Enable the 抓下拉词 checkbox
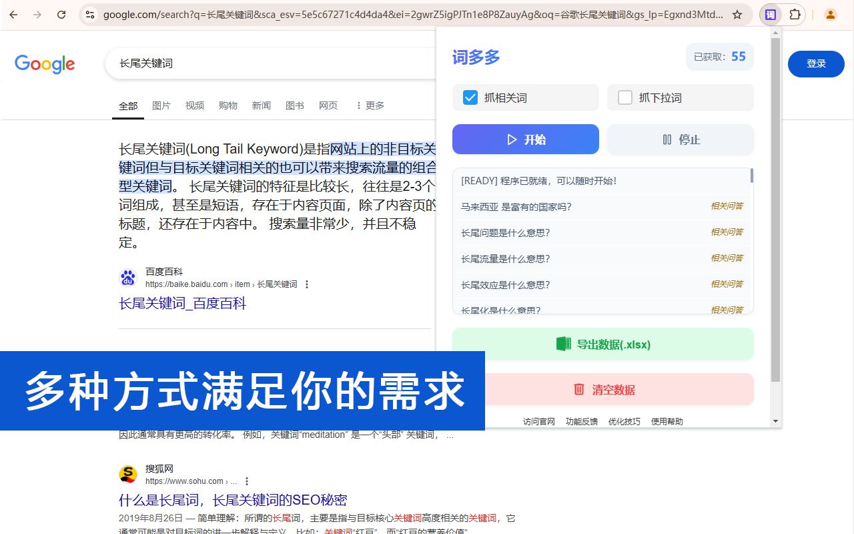 (625, 97)
